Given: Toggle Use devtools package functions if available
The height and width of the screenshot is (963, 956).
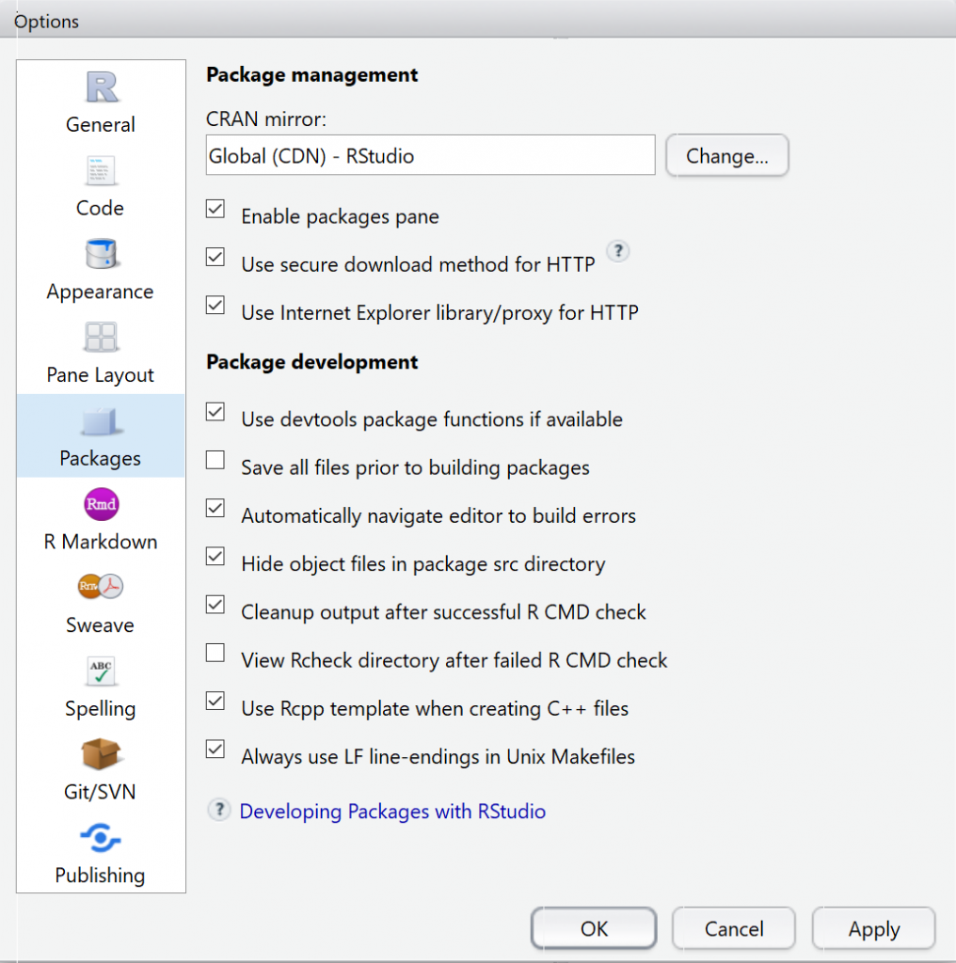Looking at the screenshot, I should [x=215, y=412].
